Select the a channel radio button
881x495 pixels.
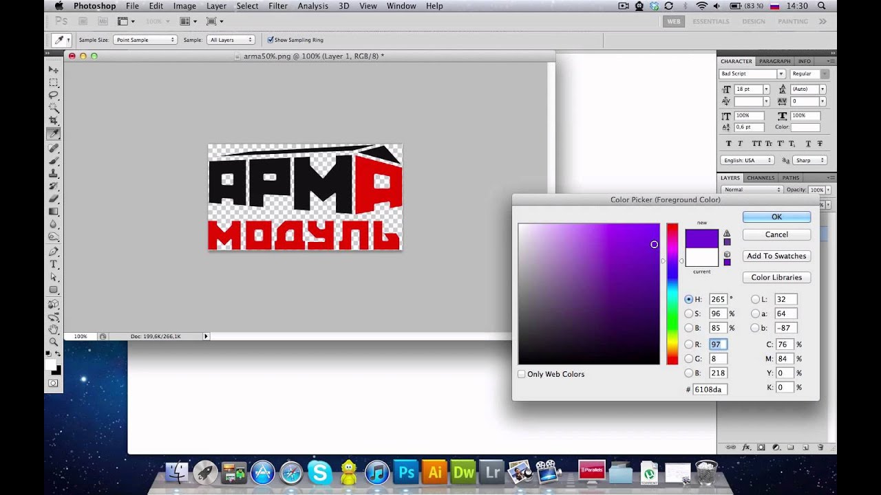755,313
